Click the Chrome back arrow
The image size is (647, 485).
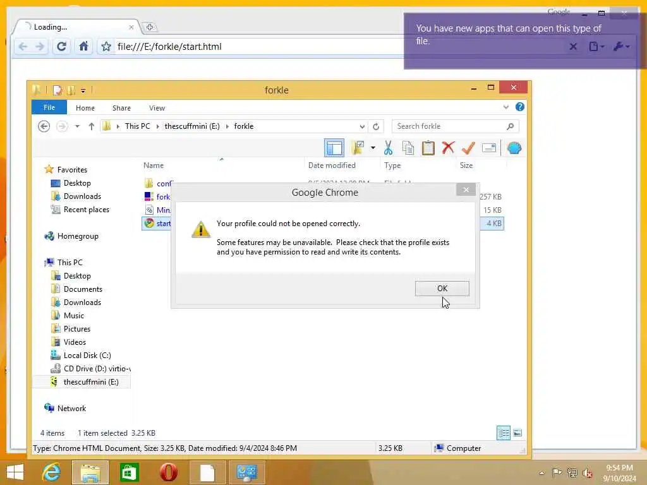coord(23,47)
